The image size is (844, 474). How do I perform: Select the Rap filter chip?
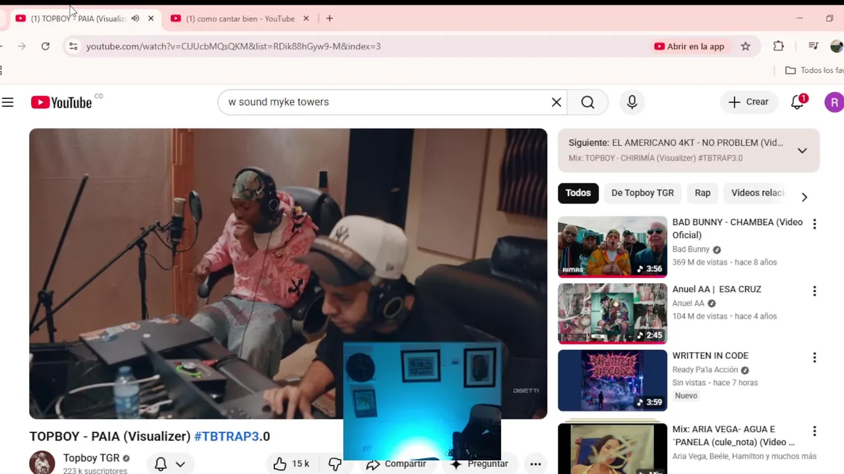click(702, 193)
